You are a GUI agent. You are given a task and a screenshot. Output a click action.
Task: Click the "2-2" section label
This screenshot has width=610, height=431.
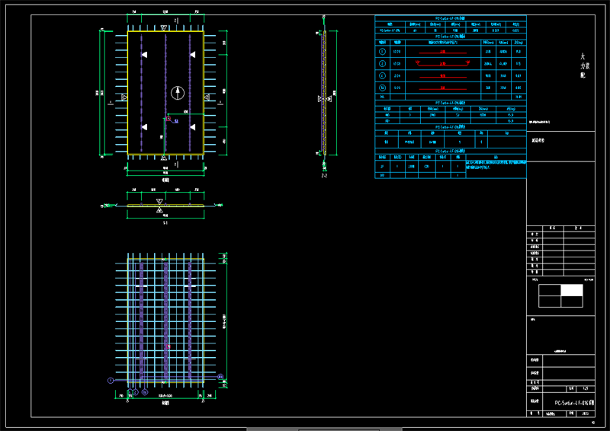pos(324,176)
